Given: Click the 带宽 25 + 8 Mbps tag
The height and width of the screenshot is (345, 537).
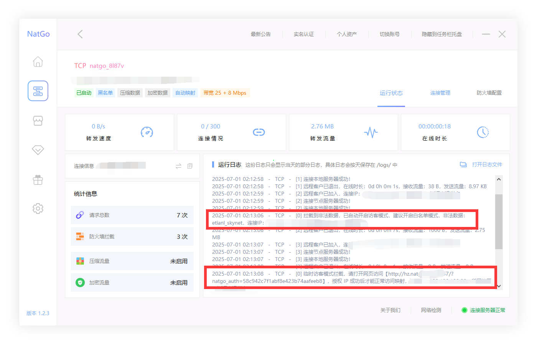Looking at the screenshot, I should click(x=225, y=93).
